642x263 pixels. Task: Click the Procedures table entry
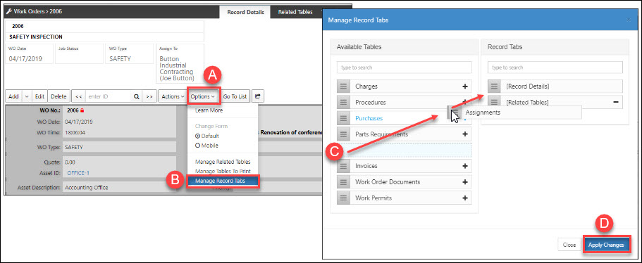pyautogui.click(x=404, y=103)
